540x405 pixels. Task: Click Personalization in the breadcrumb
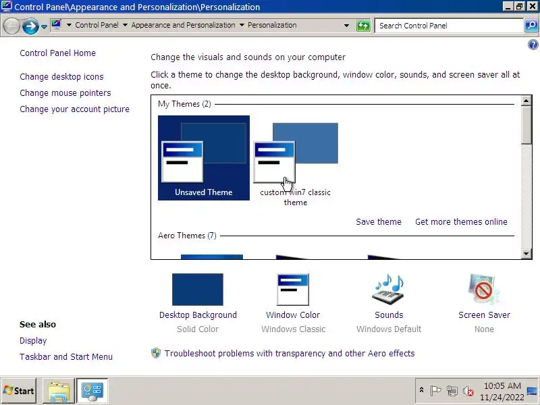pos(272,25)
